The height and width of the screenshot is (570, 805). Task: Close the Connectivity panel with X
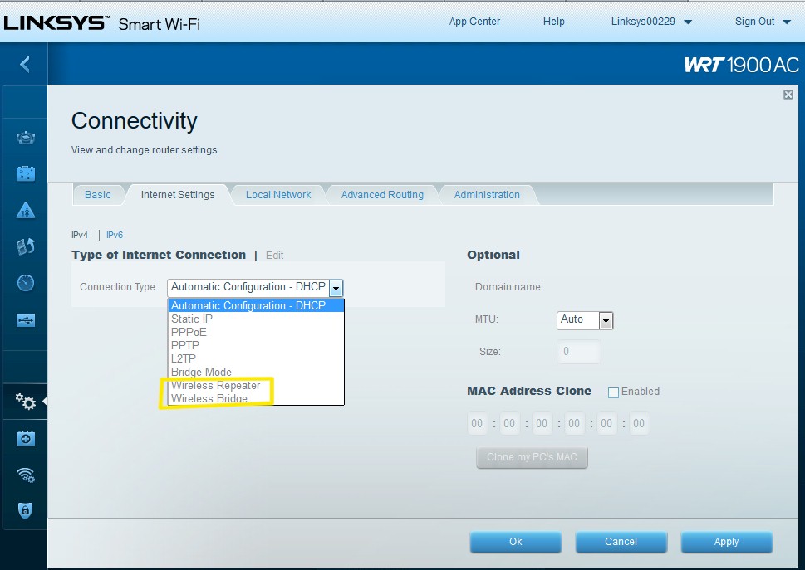pyautogui.click(x=788, y=95)
